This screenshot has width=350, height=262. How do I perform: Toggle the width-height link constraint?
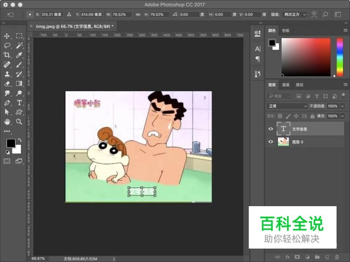coord(138,14)
